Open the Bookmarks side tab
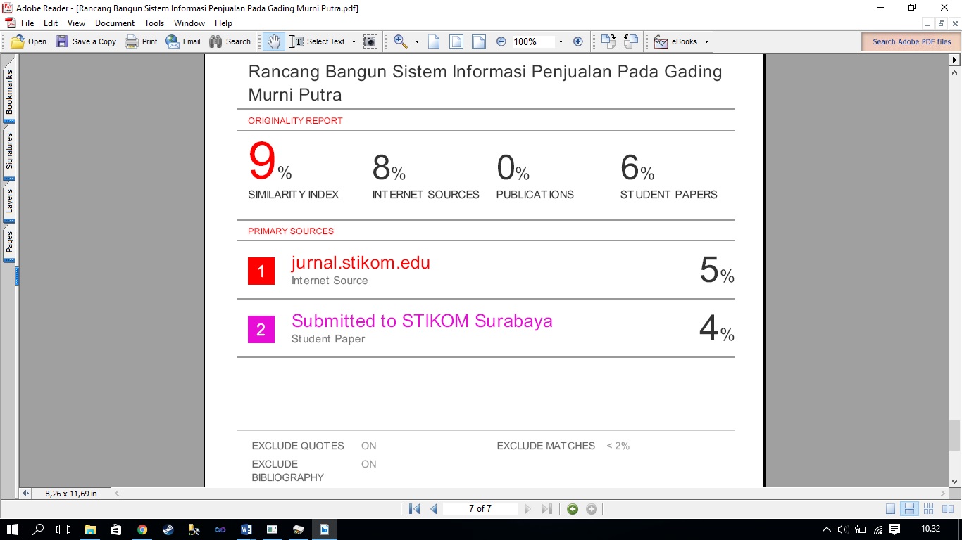 (9, 92)
